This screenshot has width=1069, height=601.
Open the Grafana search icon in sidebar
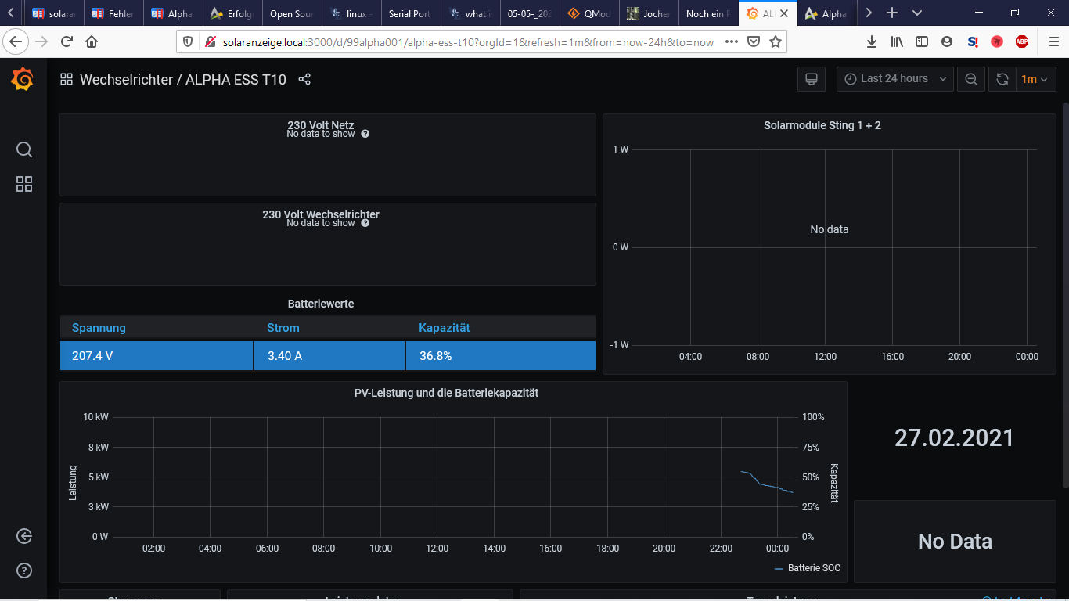tap(24, 149)
